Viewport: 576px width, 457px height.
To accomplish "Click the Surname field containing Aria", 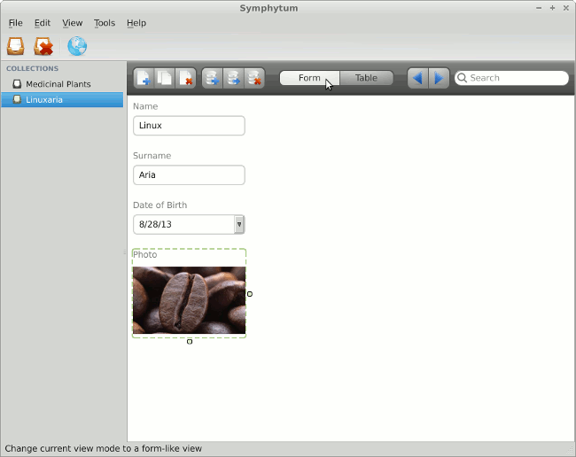I will point(189,174).
